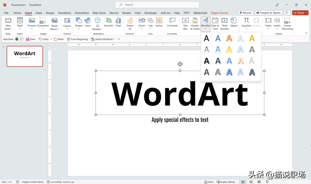This screenshot has height=184, width=311.
Task: Start slideshow From Beginning
Action: (x=77, y=39)
